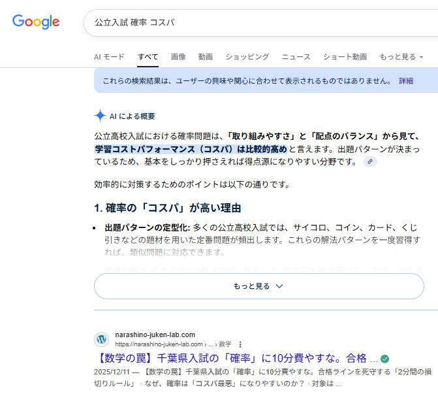This screenshot has width=438, height=394.
Task: Open the 動画 tab
Action: pos(206,57)
